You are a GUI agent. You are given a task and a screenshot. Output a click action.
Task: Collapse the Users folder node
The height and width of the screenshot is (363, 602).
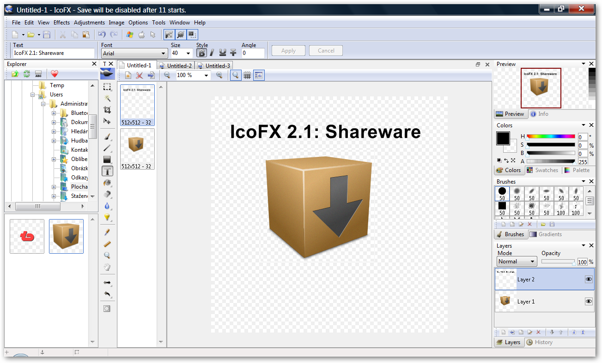[33, 95]
